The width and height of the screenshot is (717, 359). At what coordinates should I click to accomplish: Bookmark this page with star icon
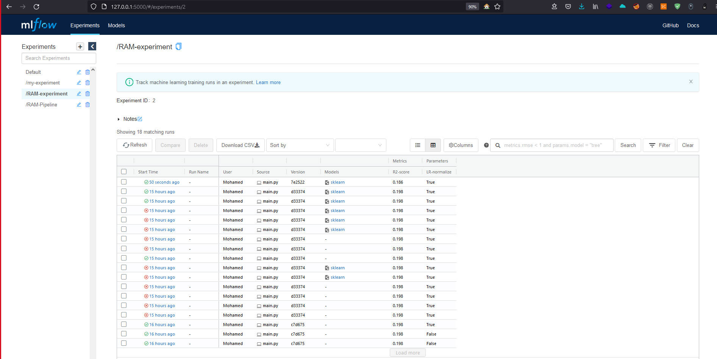pyautogui.click(x=497, y=6)
